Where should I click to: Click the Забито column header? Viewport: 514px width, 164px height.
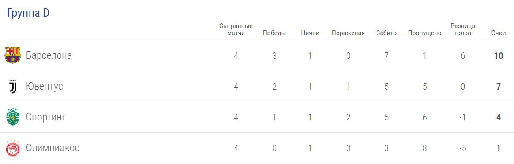[386, 33]
